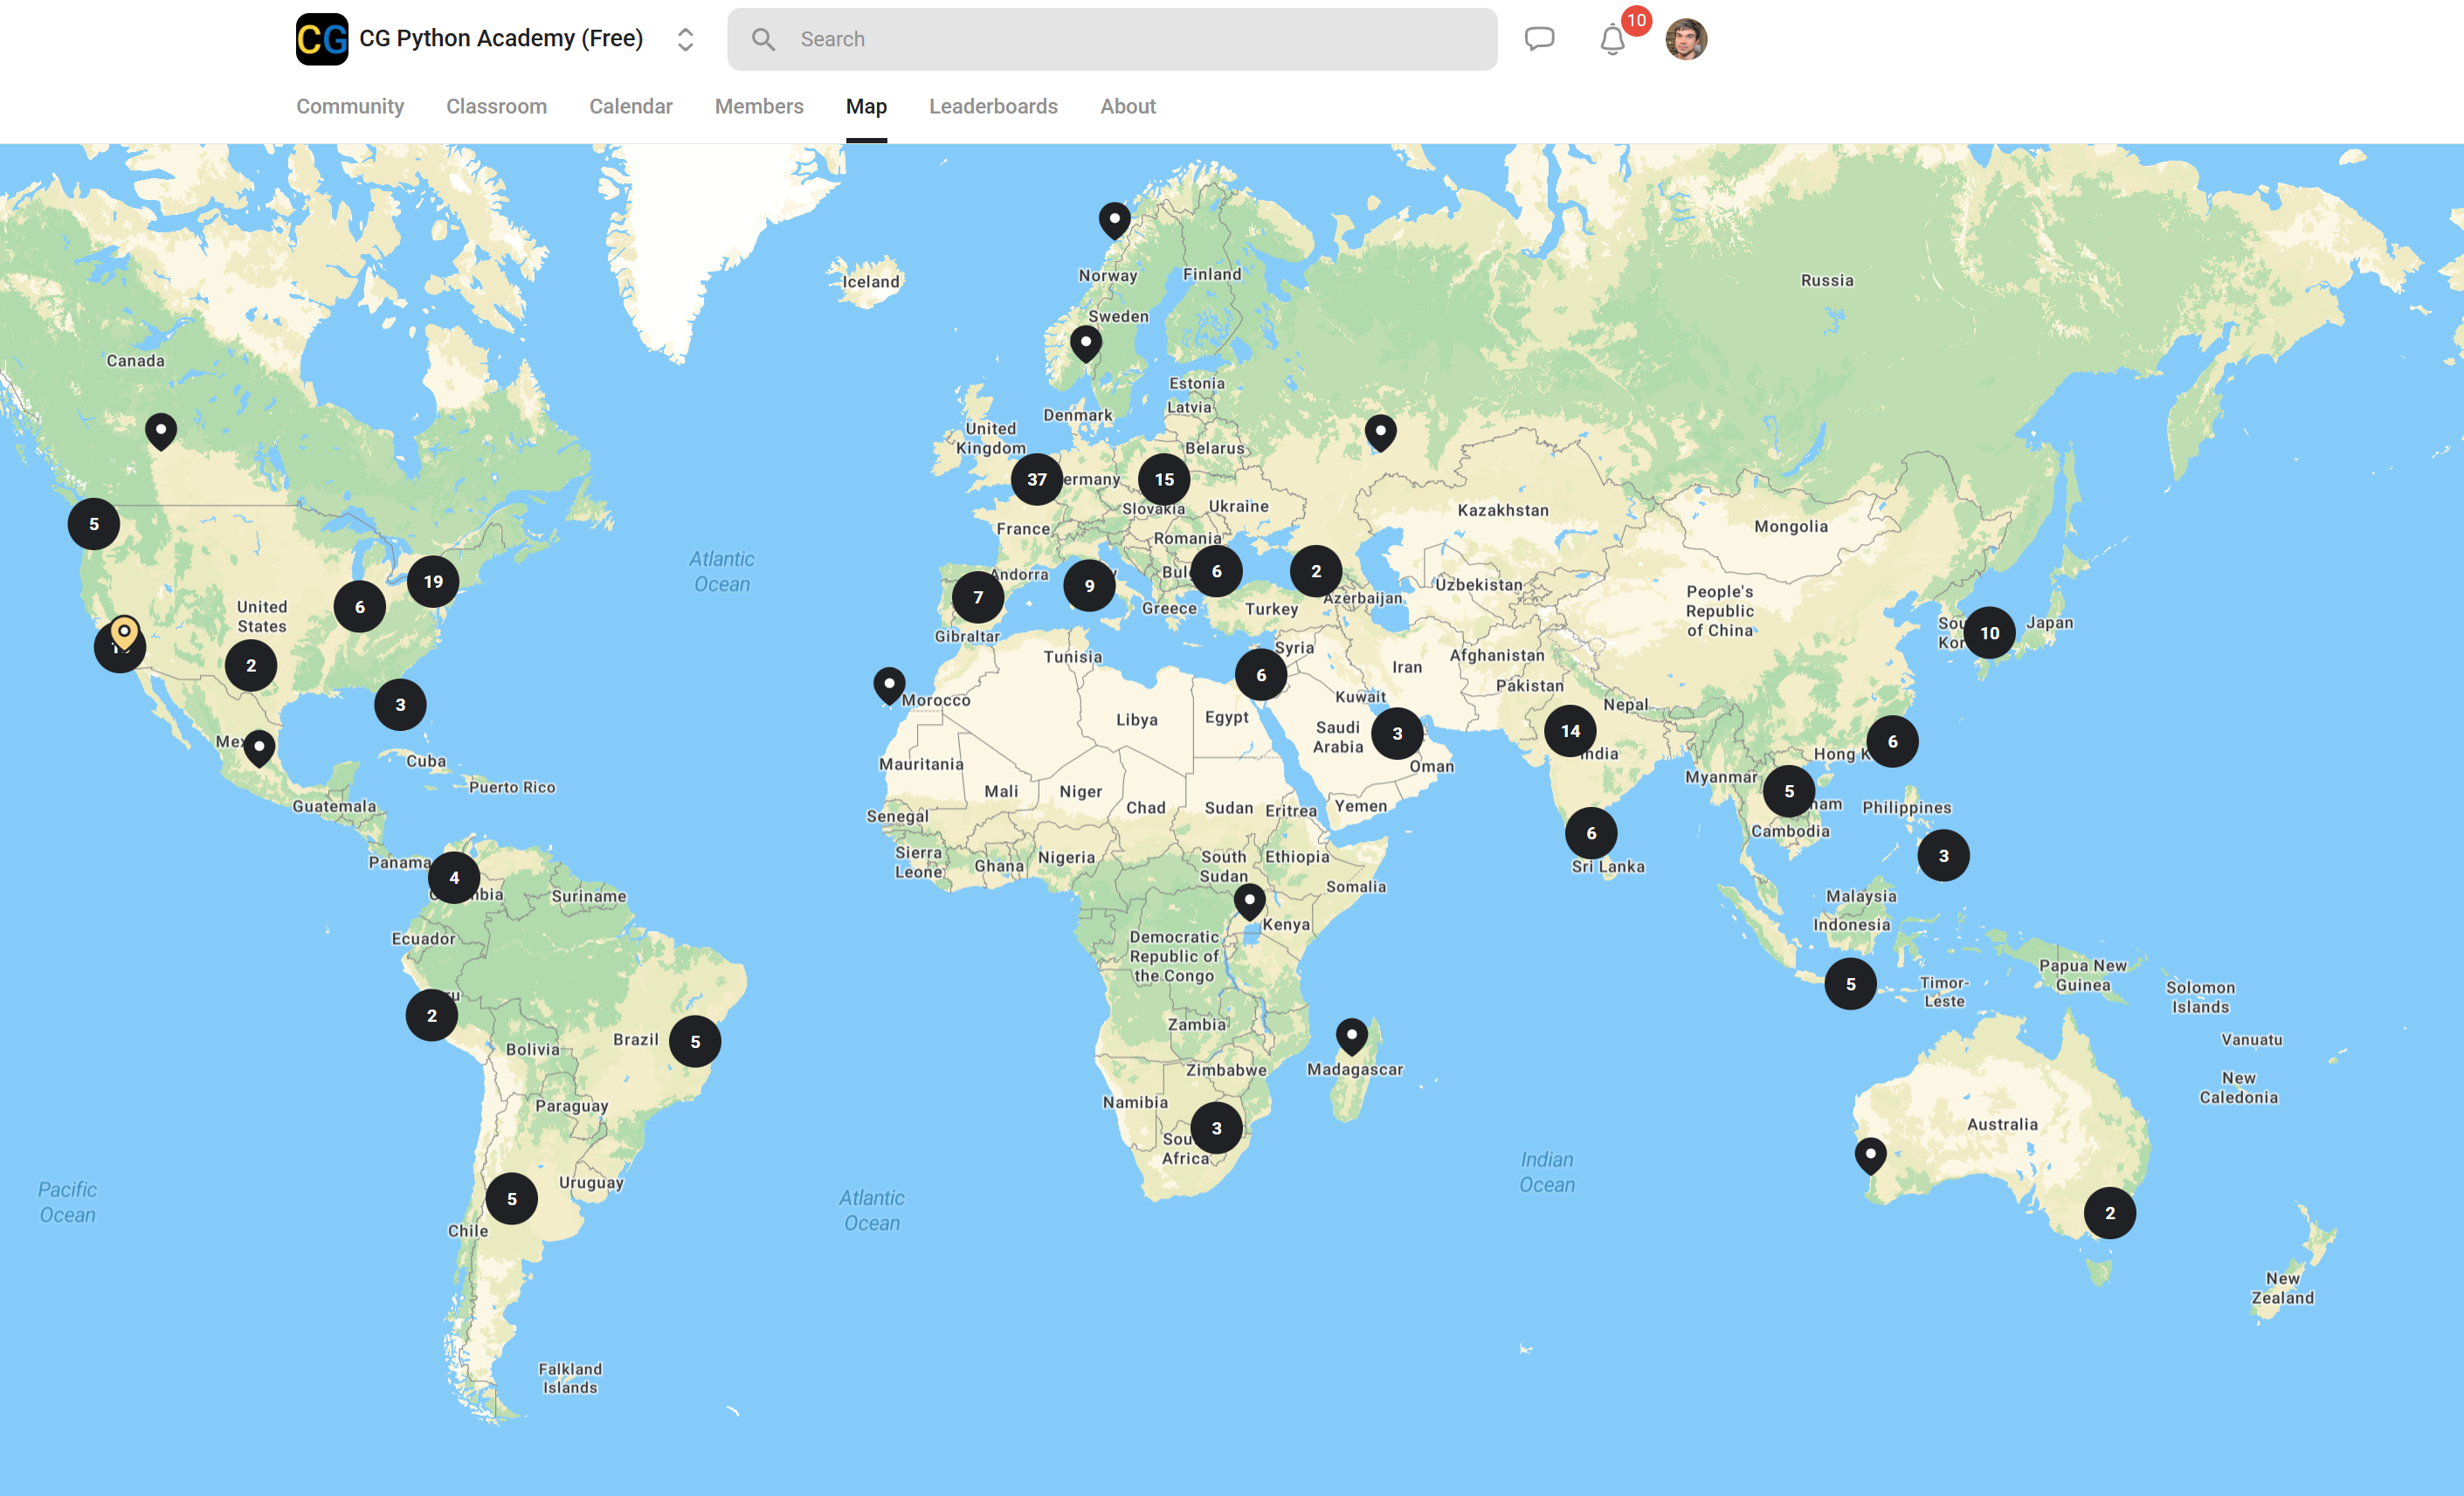This screenshot has width=2464, height=1496.
Task: Select the 19 member cluster near New York
Action: point(433,579)
